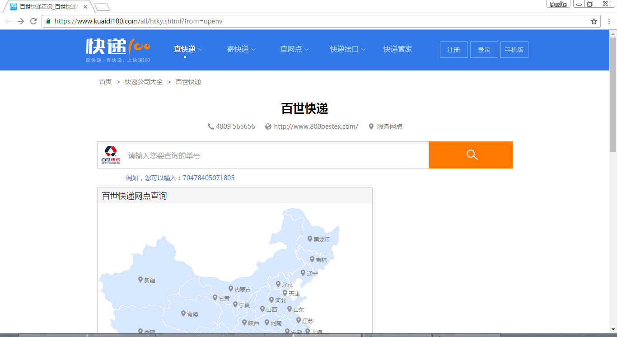Click the Heilongjiang map pin

coord(310,239)
